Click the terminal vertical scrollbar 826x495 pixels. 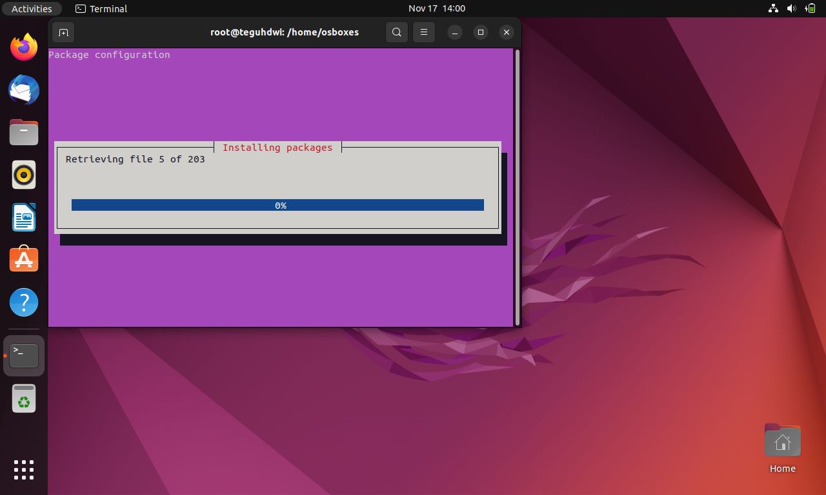point(518,188)
